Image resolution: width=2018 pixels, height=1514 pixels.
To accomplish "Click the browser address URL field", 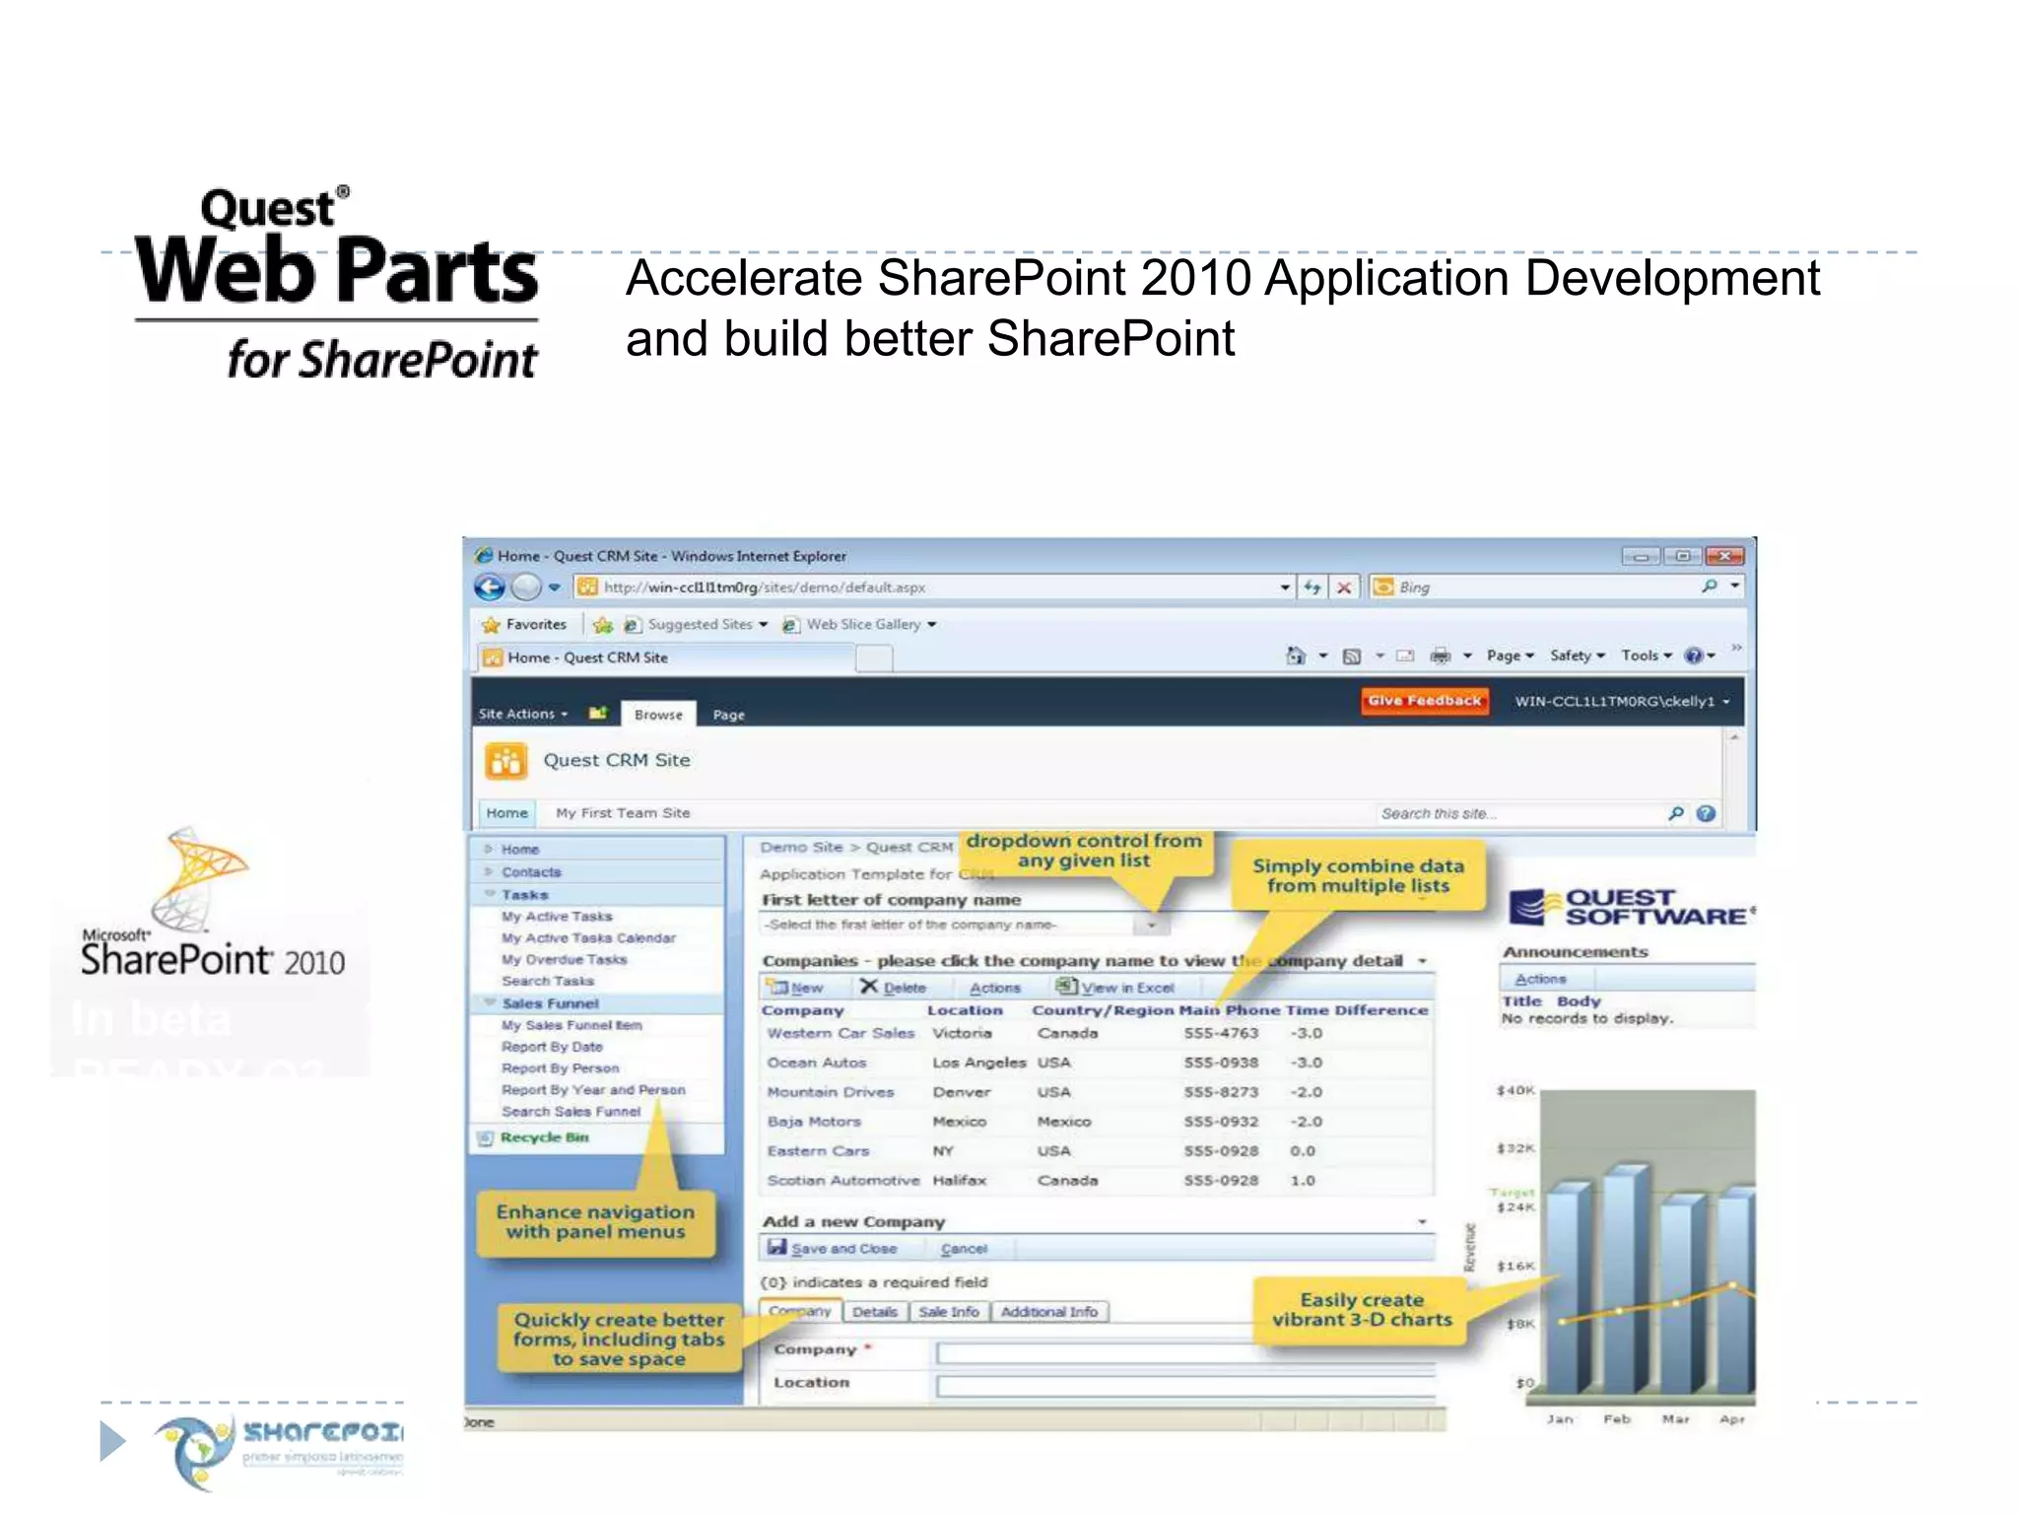I will [936, 587].
